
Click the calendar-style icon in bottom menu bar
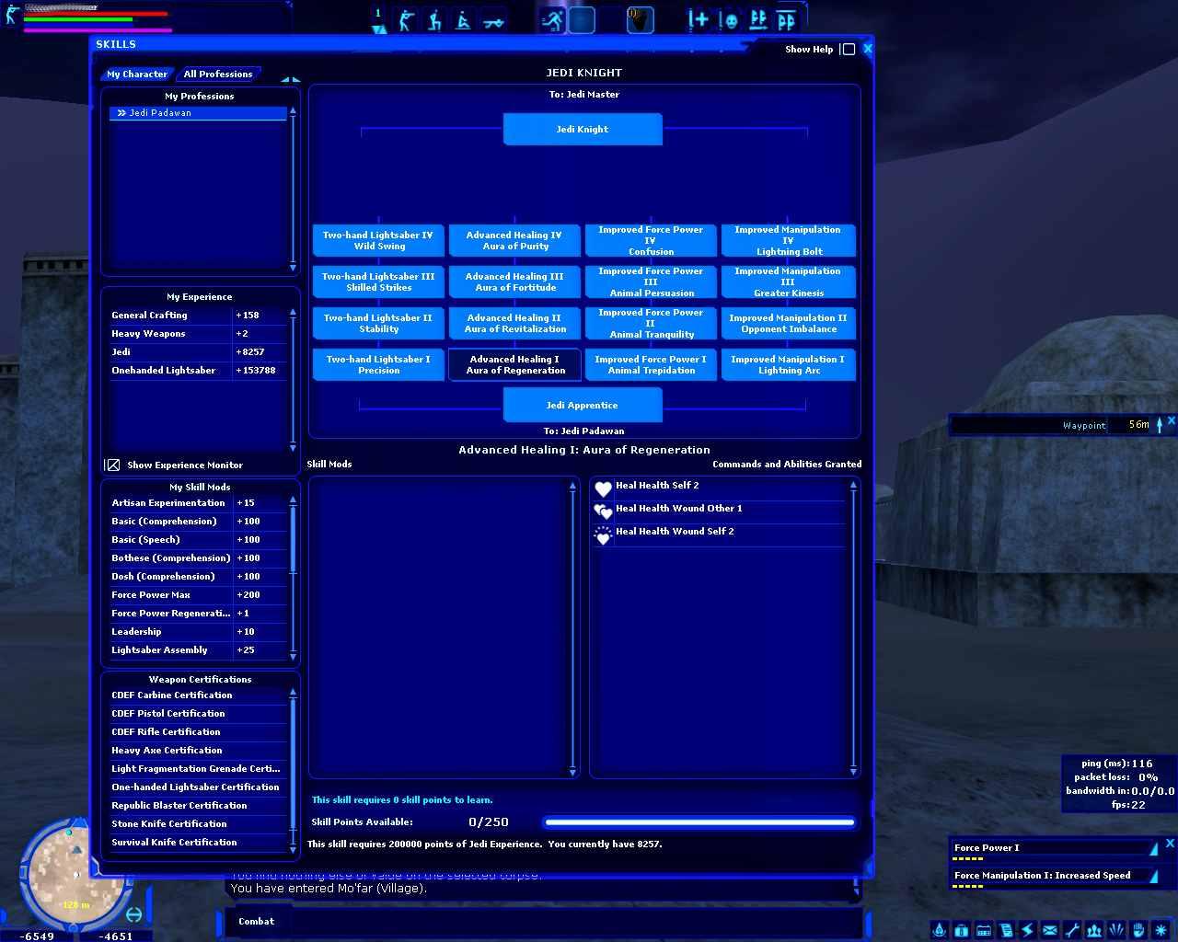[x=984, y=930]
